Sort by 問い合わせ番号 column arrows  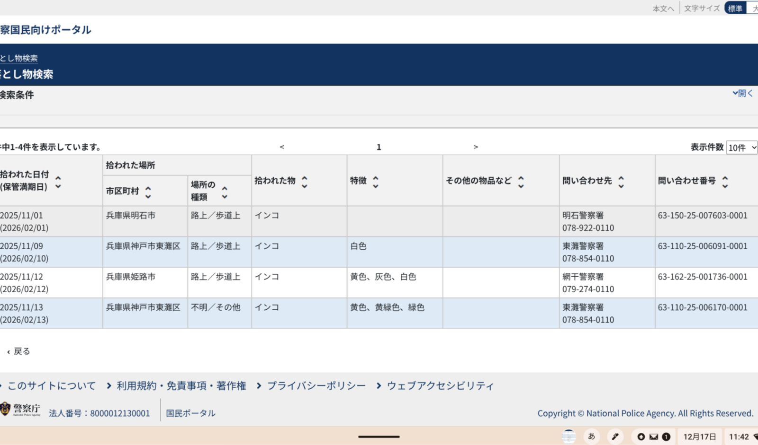(725, 182)
